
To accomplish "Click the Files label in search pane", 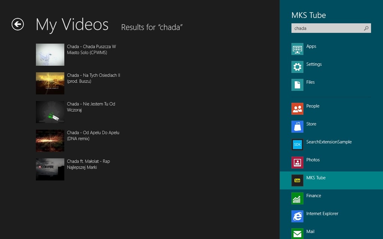I will (x=310, y=82).
